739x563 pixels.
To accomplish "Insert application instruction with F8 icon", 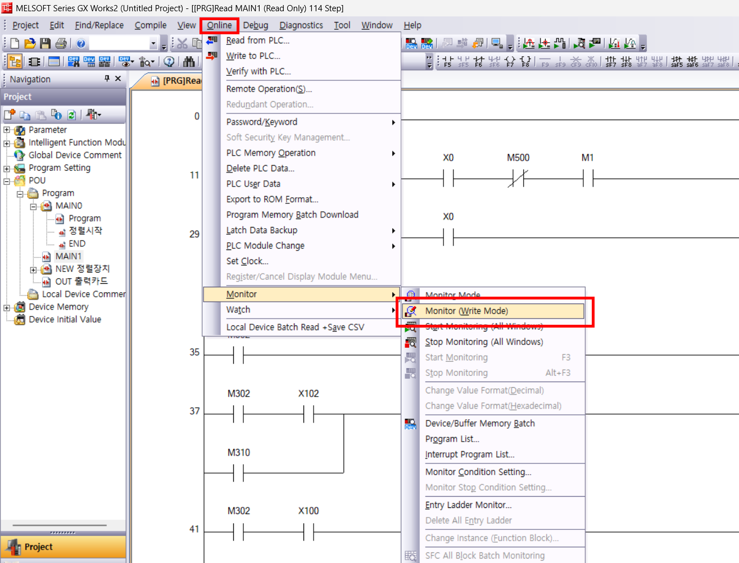I will 525,61.
